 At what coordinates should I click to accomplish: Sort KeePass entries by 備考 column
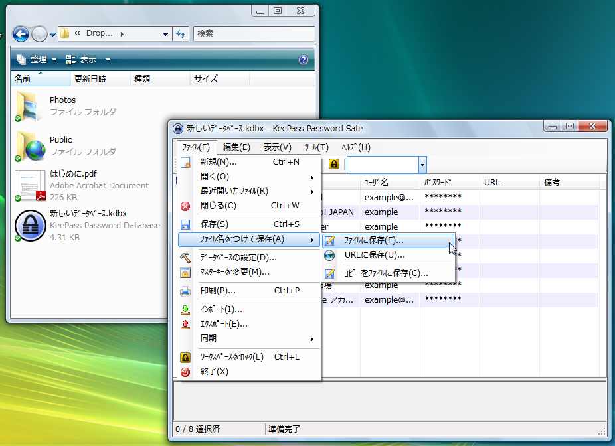coord(569,183)
